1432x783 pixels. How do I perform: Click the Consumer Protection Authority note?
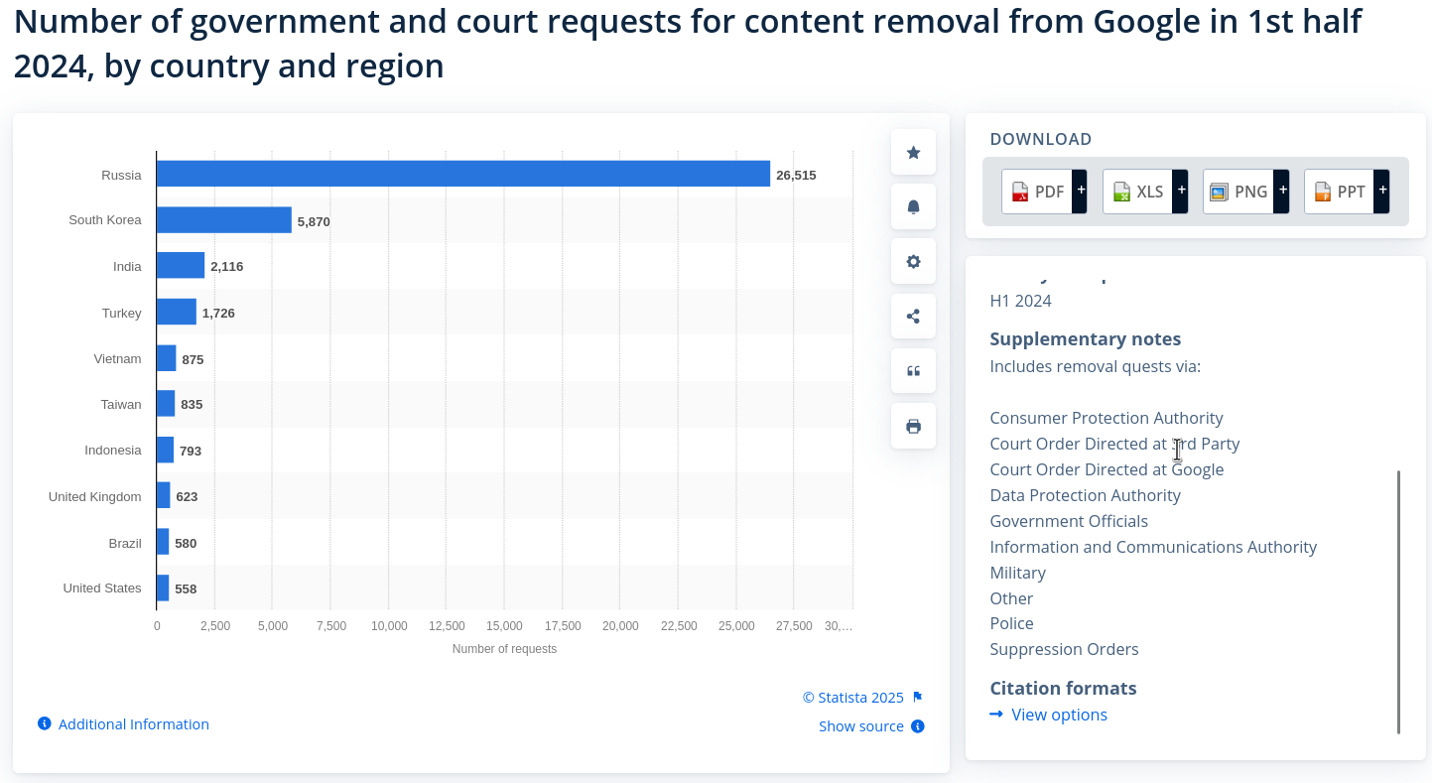1107,418
